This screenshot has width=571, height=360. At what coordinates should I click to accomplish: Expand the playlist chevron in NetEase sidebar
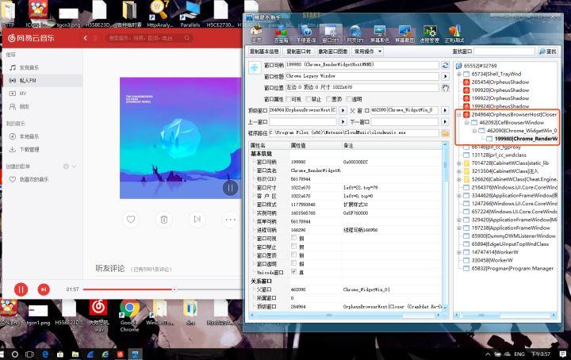pos(75,167)
